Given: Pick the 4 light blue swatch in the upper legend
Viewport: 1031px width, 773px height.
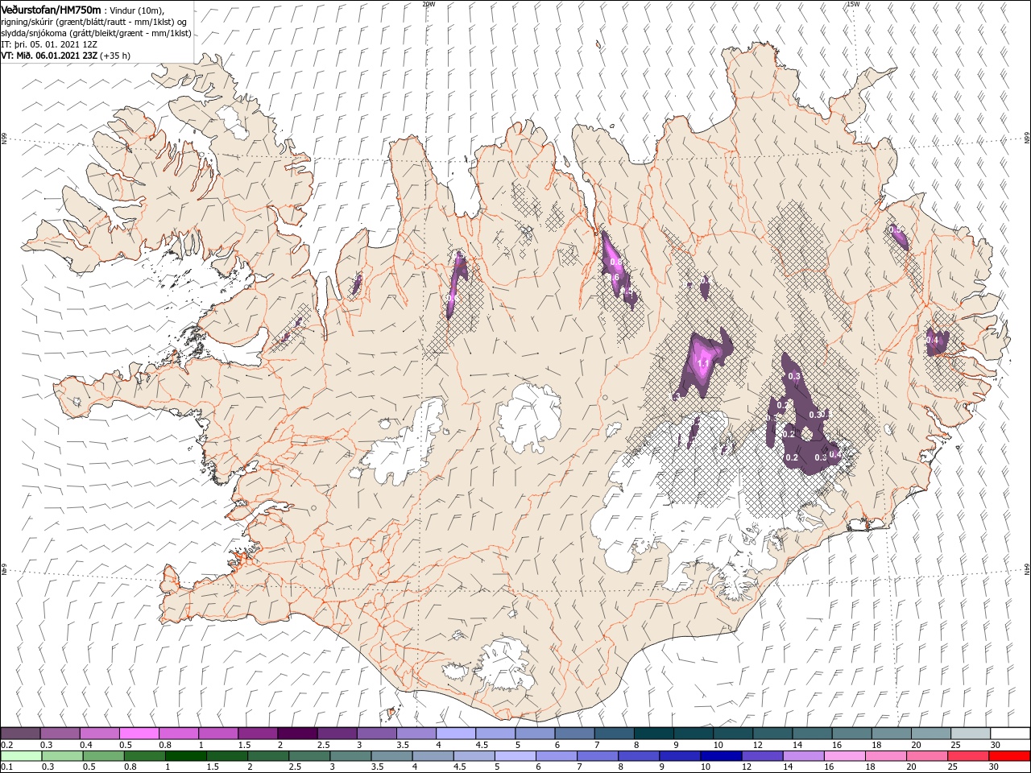Looking at the screenshot, I should pyautogui.click(x=455, y=733).
